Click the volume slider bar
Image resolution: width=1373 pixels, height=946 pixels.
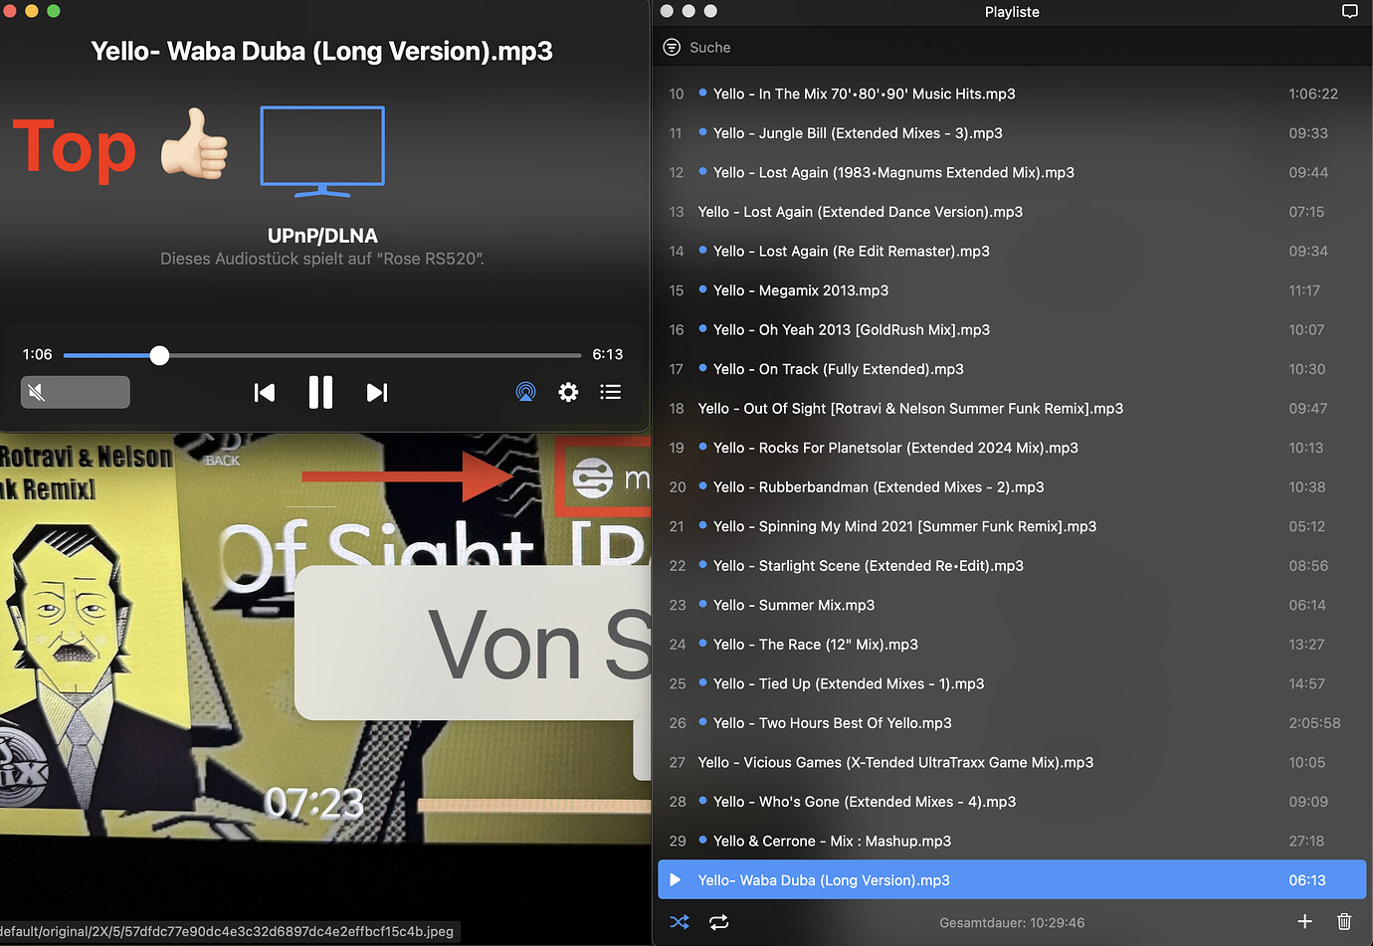pyautogui.click(x=76, y=392)
